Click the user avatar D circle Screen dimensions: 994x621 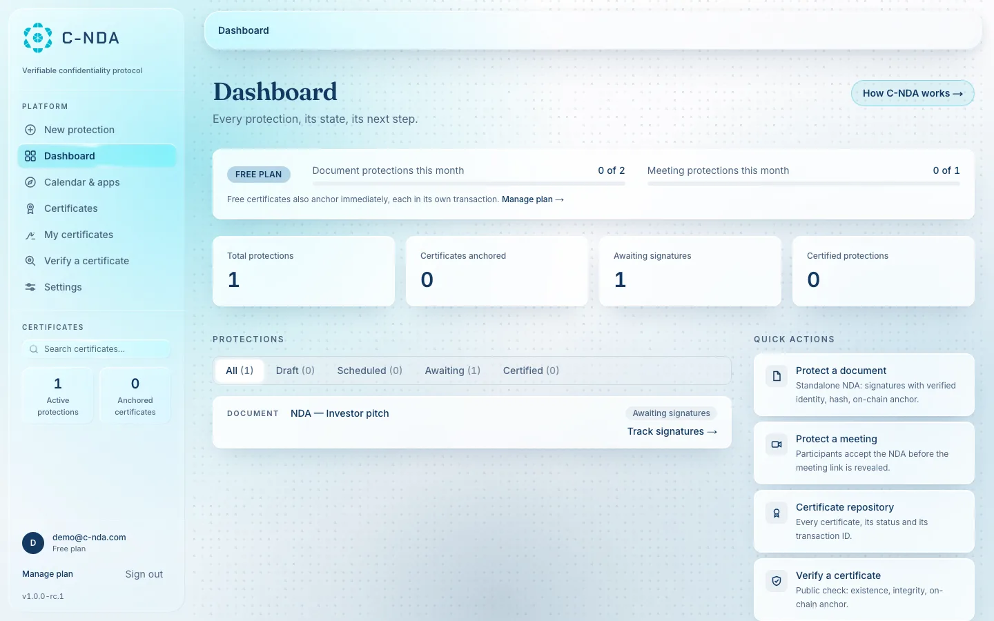33,543
